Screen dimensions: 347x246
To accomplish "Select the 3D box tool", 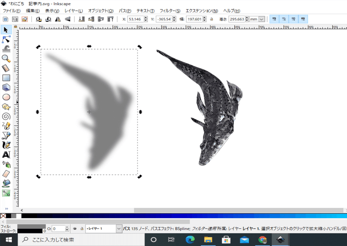I will (6, 87).
